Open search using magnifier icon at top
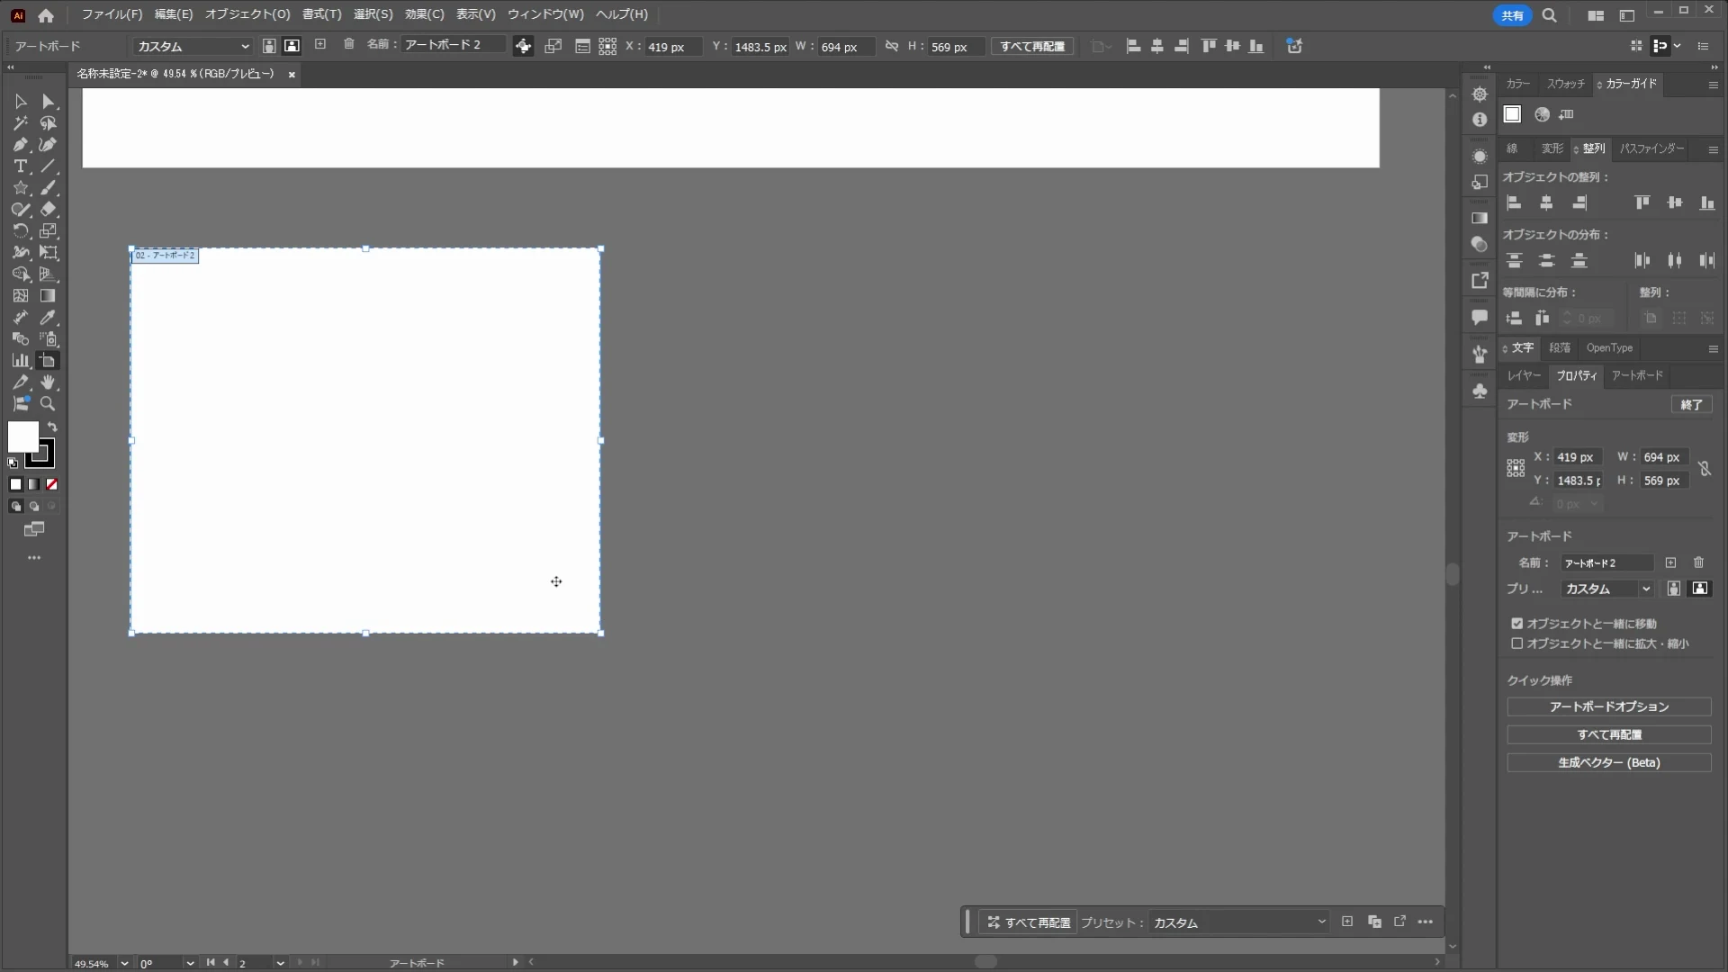 1549,15
